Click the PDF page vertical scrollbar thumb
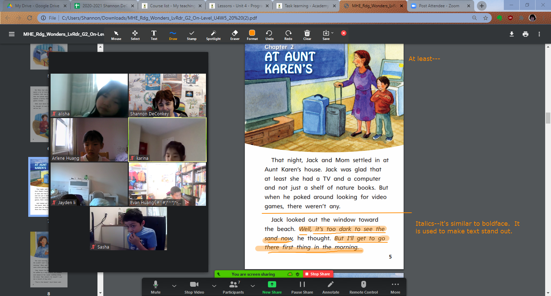 [548, 118]
